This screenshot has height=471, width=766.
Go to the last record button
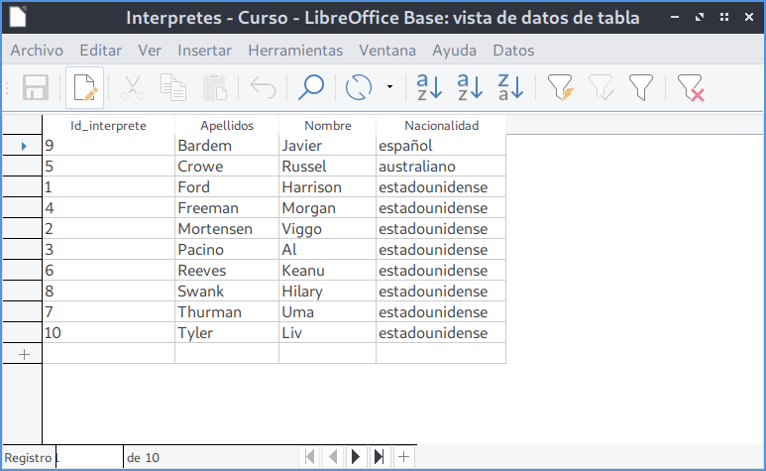[x=379, y=457]
